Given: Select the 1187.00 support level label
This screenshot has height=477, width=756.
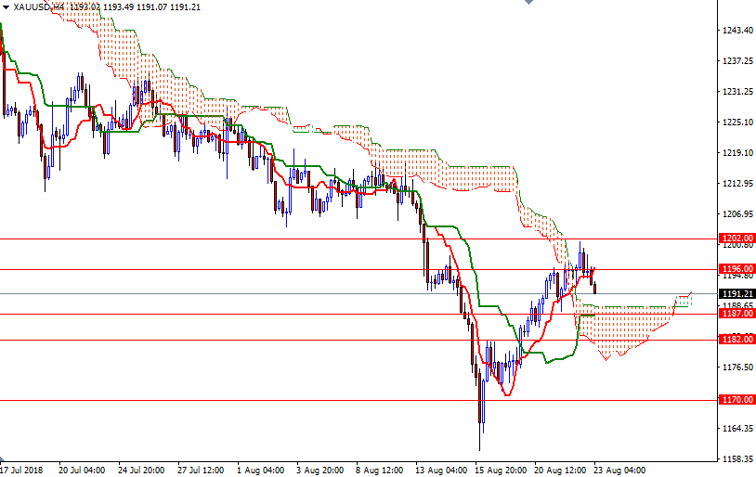Looking at the screenshot, I should (x=736, y=314).
